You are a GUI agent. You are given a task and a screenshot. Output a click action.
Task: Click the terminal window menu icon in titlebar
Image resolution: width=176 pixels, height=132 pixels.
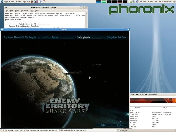pos(6,8)
